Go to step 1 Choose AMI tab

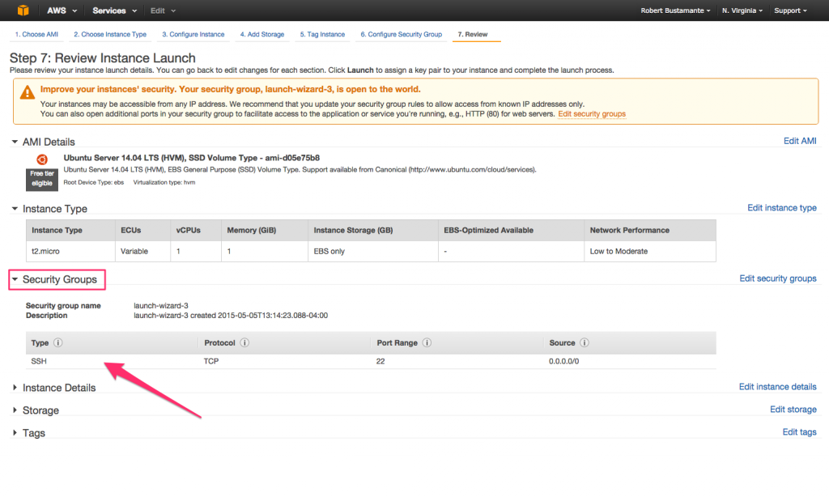click(36, 34)
